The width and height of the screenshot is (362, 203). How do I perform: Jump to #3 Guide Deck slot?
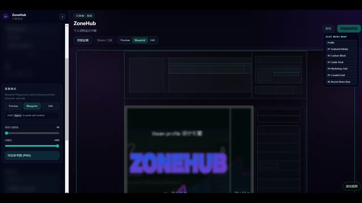click(341, 62)
